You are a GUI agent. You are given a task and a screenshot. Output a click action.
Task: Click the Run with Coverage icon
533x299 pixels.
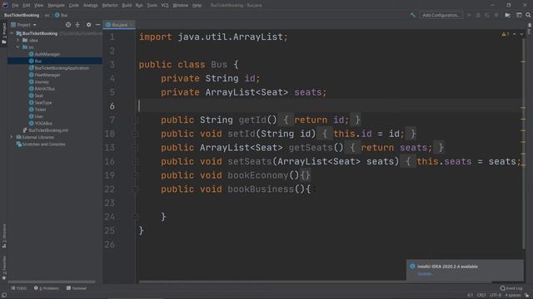(487, 15)
